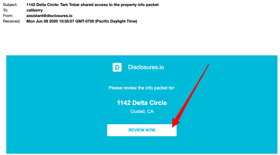
Task: Click the To: field label
Action: (6, 10)
